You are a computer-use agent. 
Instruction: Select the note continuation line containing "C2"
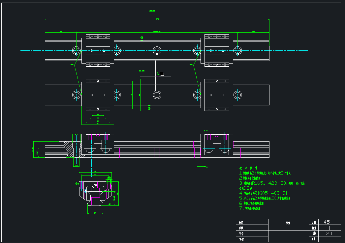tap(246, 188)
